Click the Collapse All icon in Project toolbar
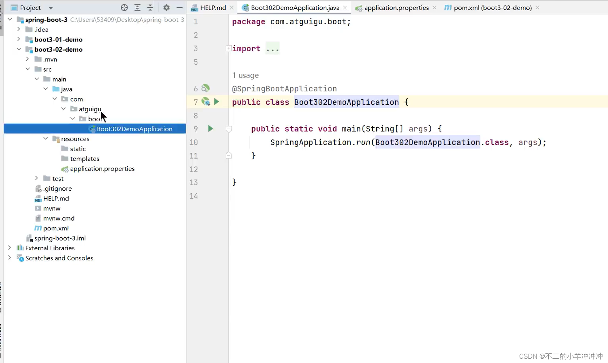This screenshot has height=363, width=608. point(150,7)
